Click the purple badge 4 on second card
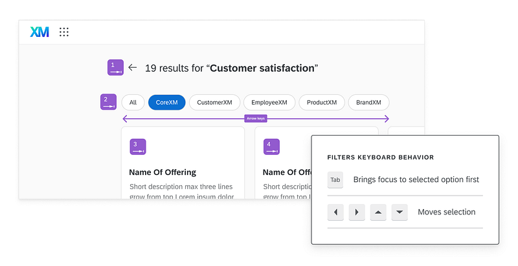This screenshot has width=518, height=266. 272,147
